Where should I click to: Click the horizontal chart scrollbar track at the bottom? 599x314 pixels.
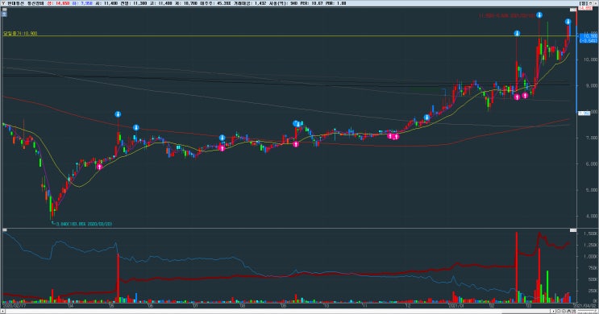tap(275, 312)
